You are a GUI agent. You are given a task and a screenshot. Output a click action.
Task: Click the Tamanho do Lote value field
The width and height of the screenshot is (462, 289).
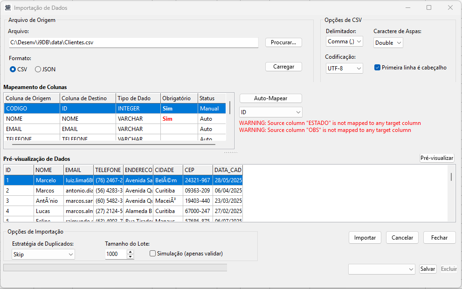(116, 254)
